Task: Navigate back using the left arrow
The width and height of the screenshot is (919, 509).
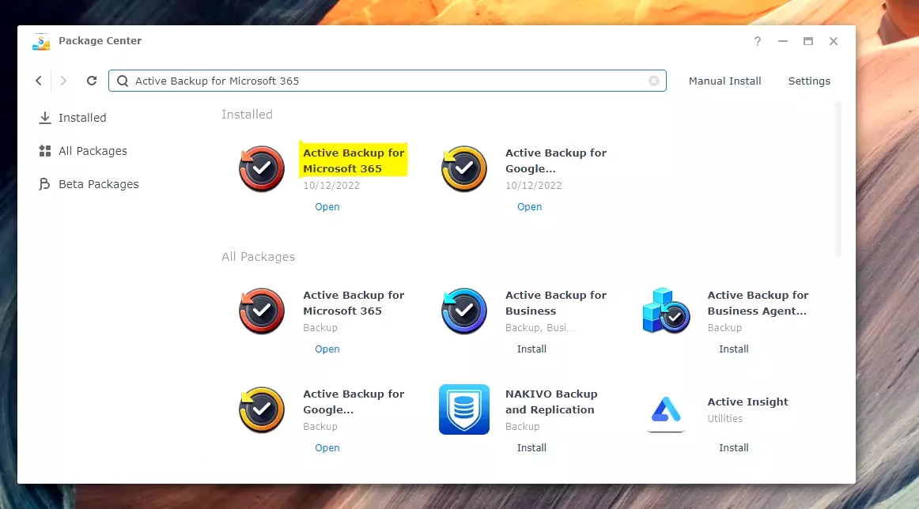Action: (38, 80)
